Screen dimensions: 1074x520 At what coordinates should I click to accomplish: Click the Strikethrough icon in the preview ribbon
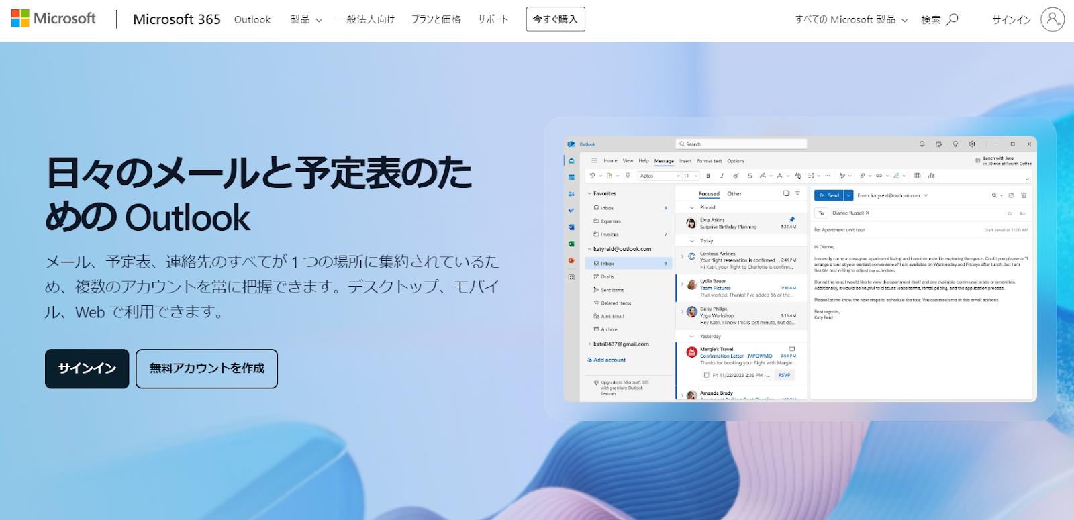[750, 176]
